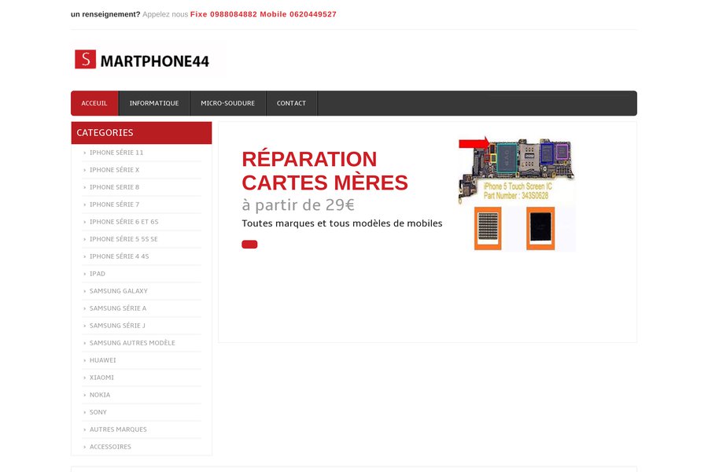Select SAMSUNG AUTRES MODÈLE category

click(x=132, y=343)
